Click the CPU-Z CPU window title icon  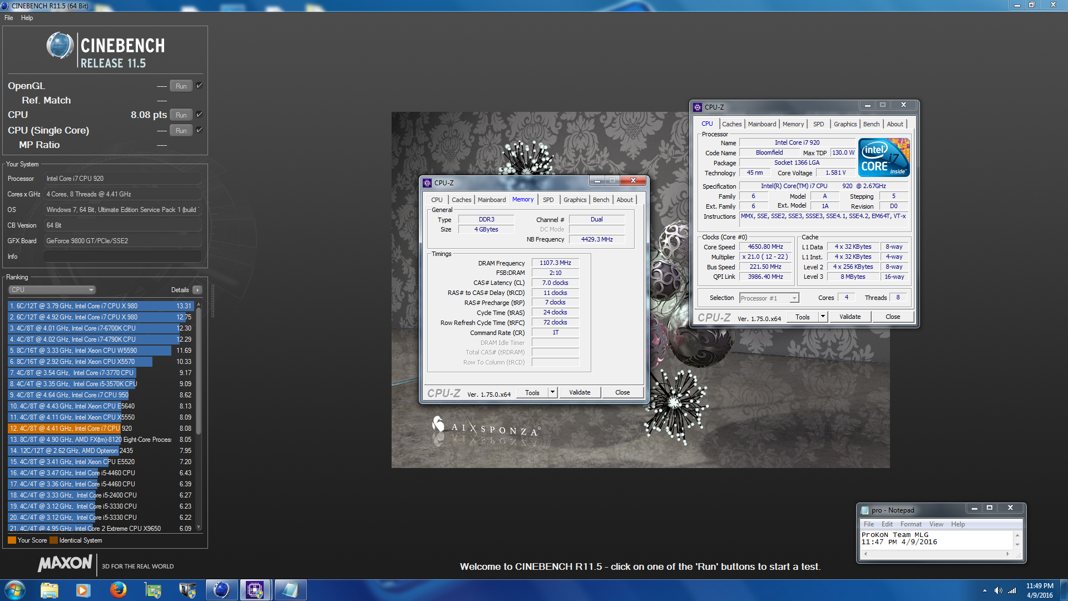(x=698, y=107)
